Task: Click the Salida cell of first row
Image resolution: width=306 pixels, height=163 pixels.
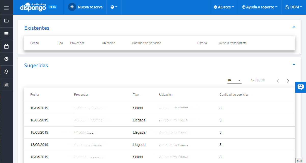Action: pyautogui.click(x=138, y=108)
